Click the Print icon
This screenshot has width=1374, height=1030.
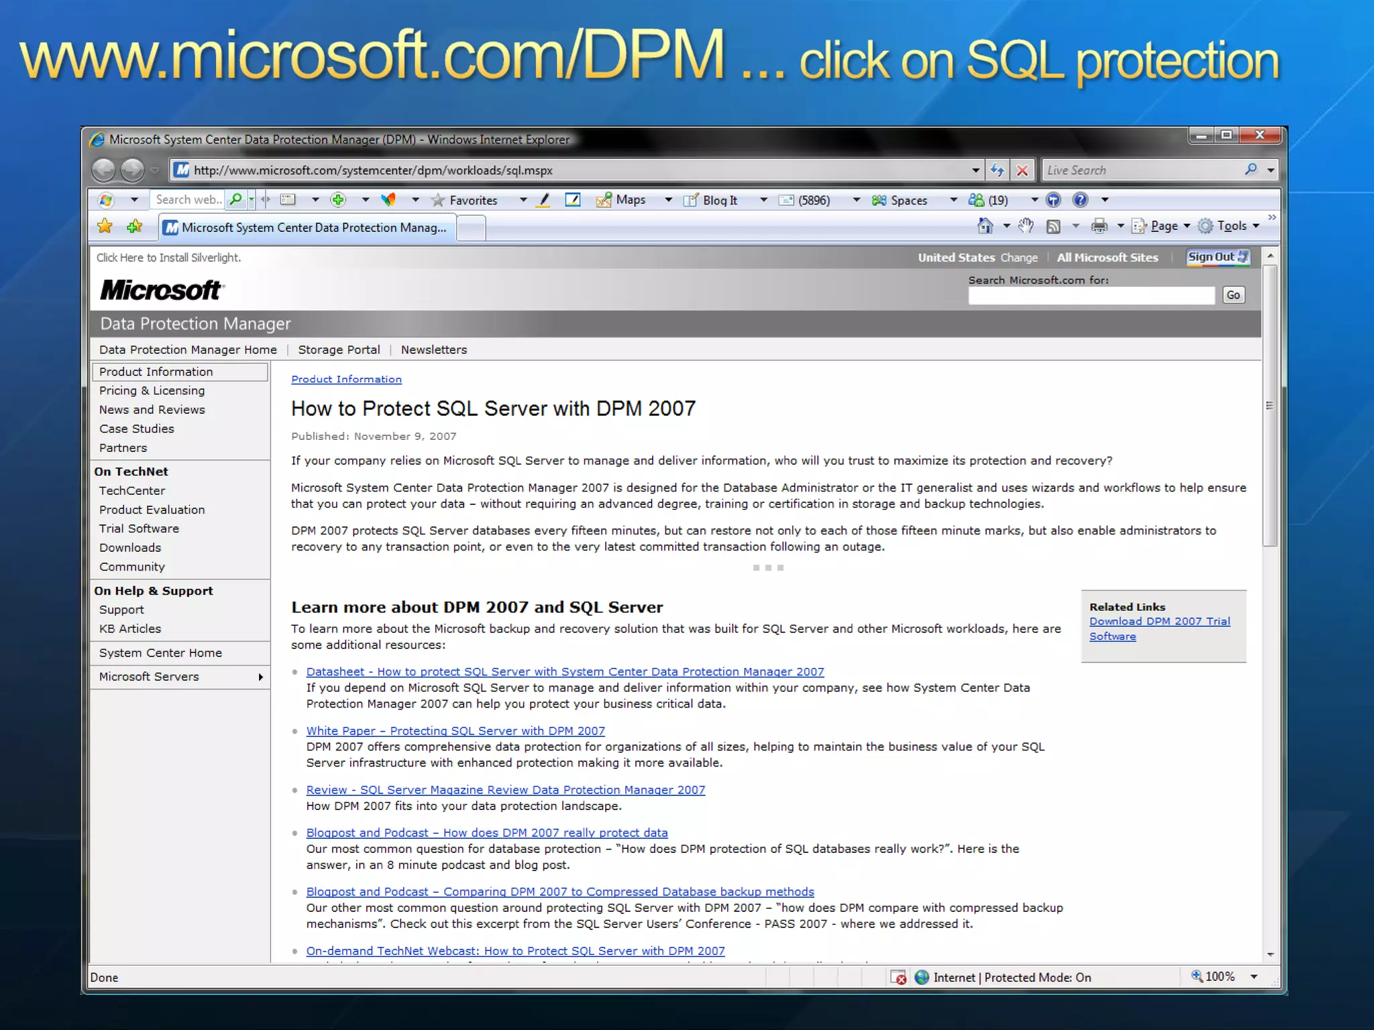tap(1099, 227)
